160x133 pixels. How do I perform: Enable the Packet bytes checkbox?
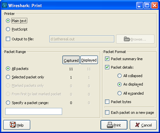107,102
